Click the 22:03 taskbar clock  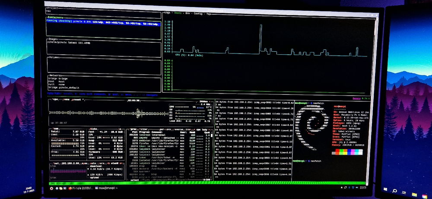[363, 187]
